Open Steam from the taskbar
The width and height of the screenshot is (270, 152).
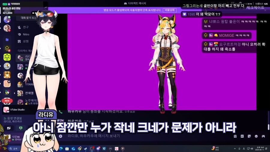coord(85,149)
